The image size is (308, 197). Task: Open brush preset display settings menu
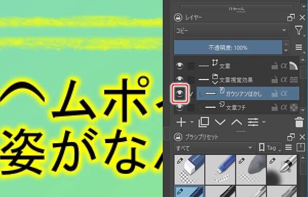pyautogui.click(x=288, y=147)
